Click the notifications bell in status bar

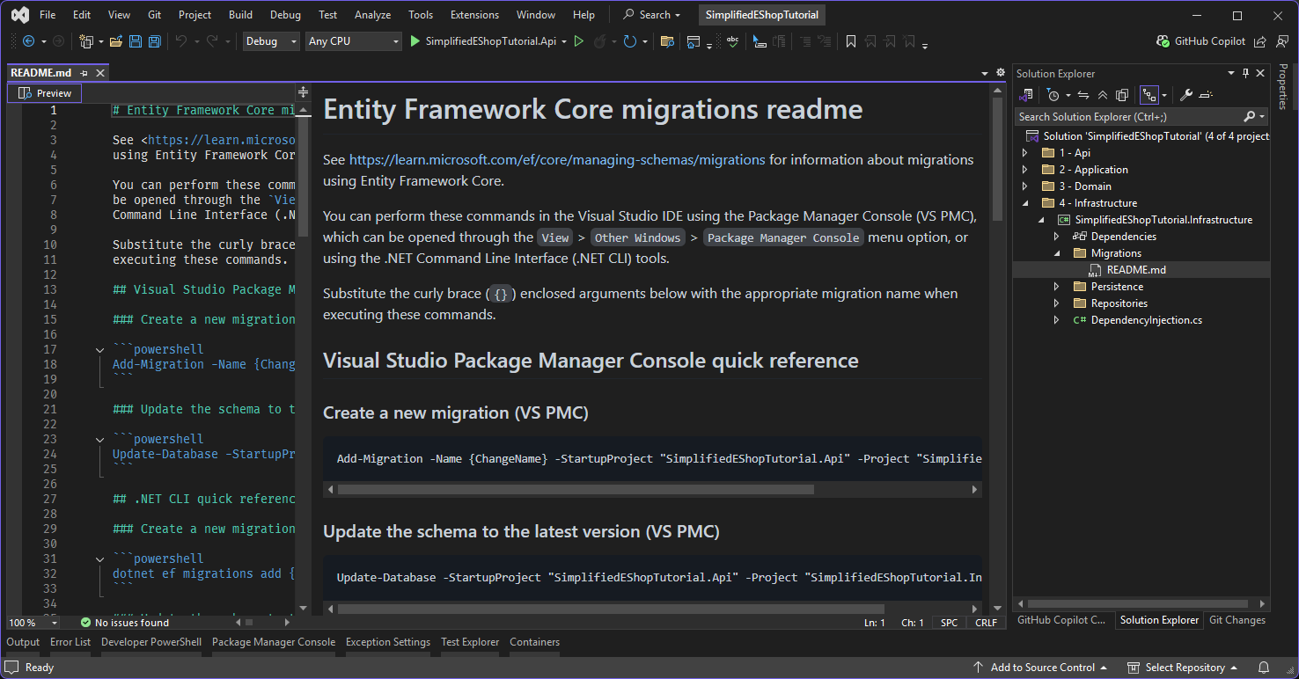(x=1264, y=668)
